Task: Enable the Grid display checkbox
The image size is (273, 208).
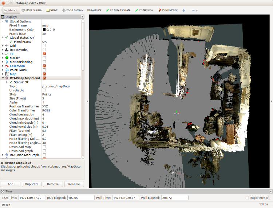Action: [44, 46]
